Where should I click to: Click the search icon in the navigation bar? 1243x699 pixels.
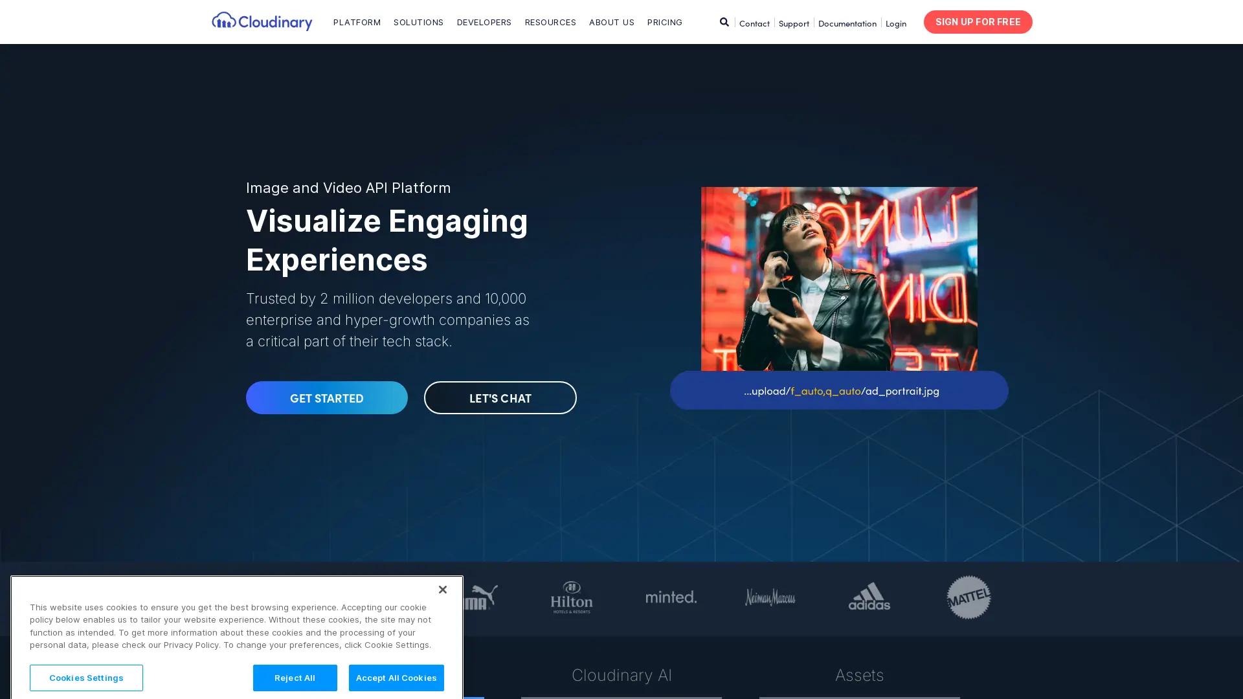724,21
